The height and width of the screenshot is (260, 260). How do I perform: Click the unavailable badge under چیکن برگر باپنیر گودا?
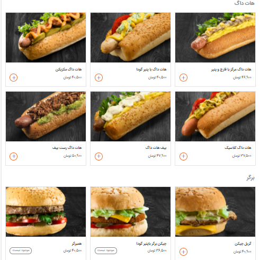click(x=106, y=250)
